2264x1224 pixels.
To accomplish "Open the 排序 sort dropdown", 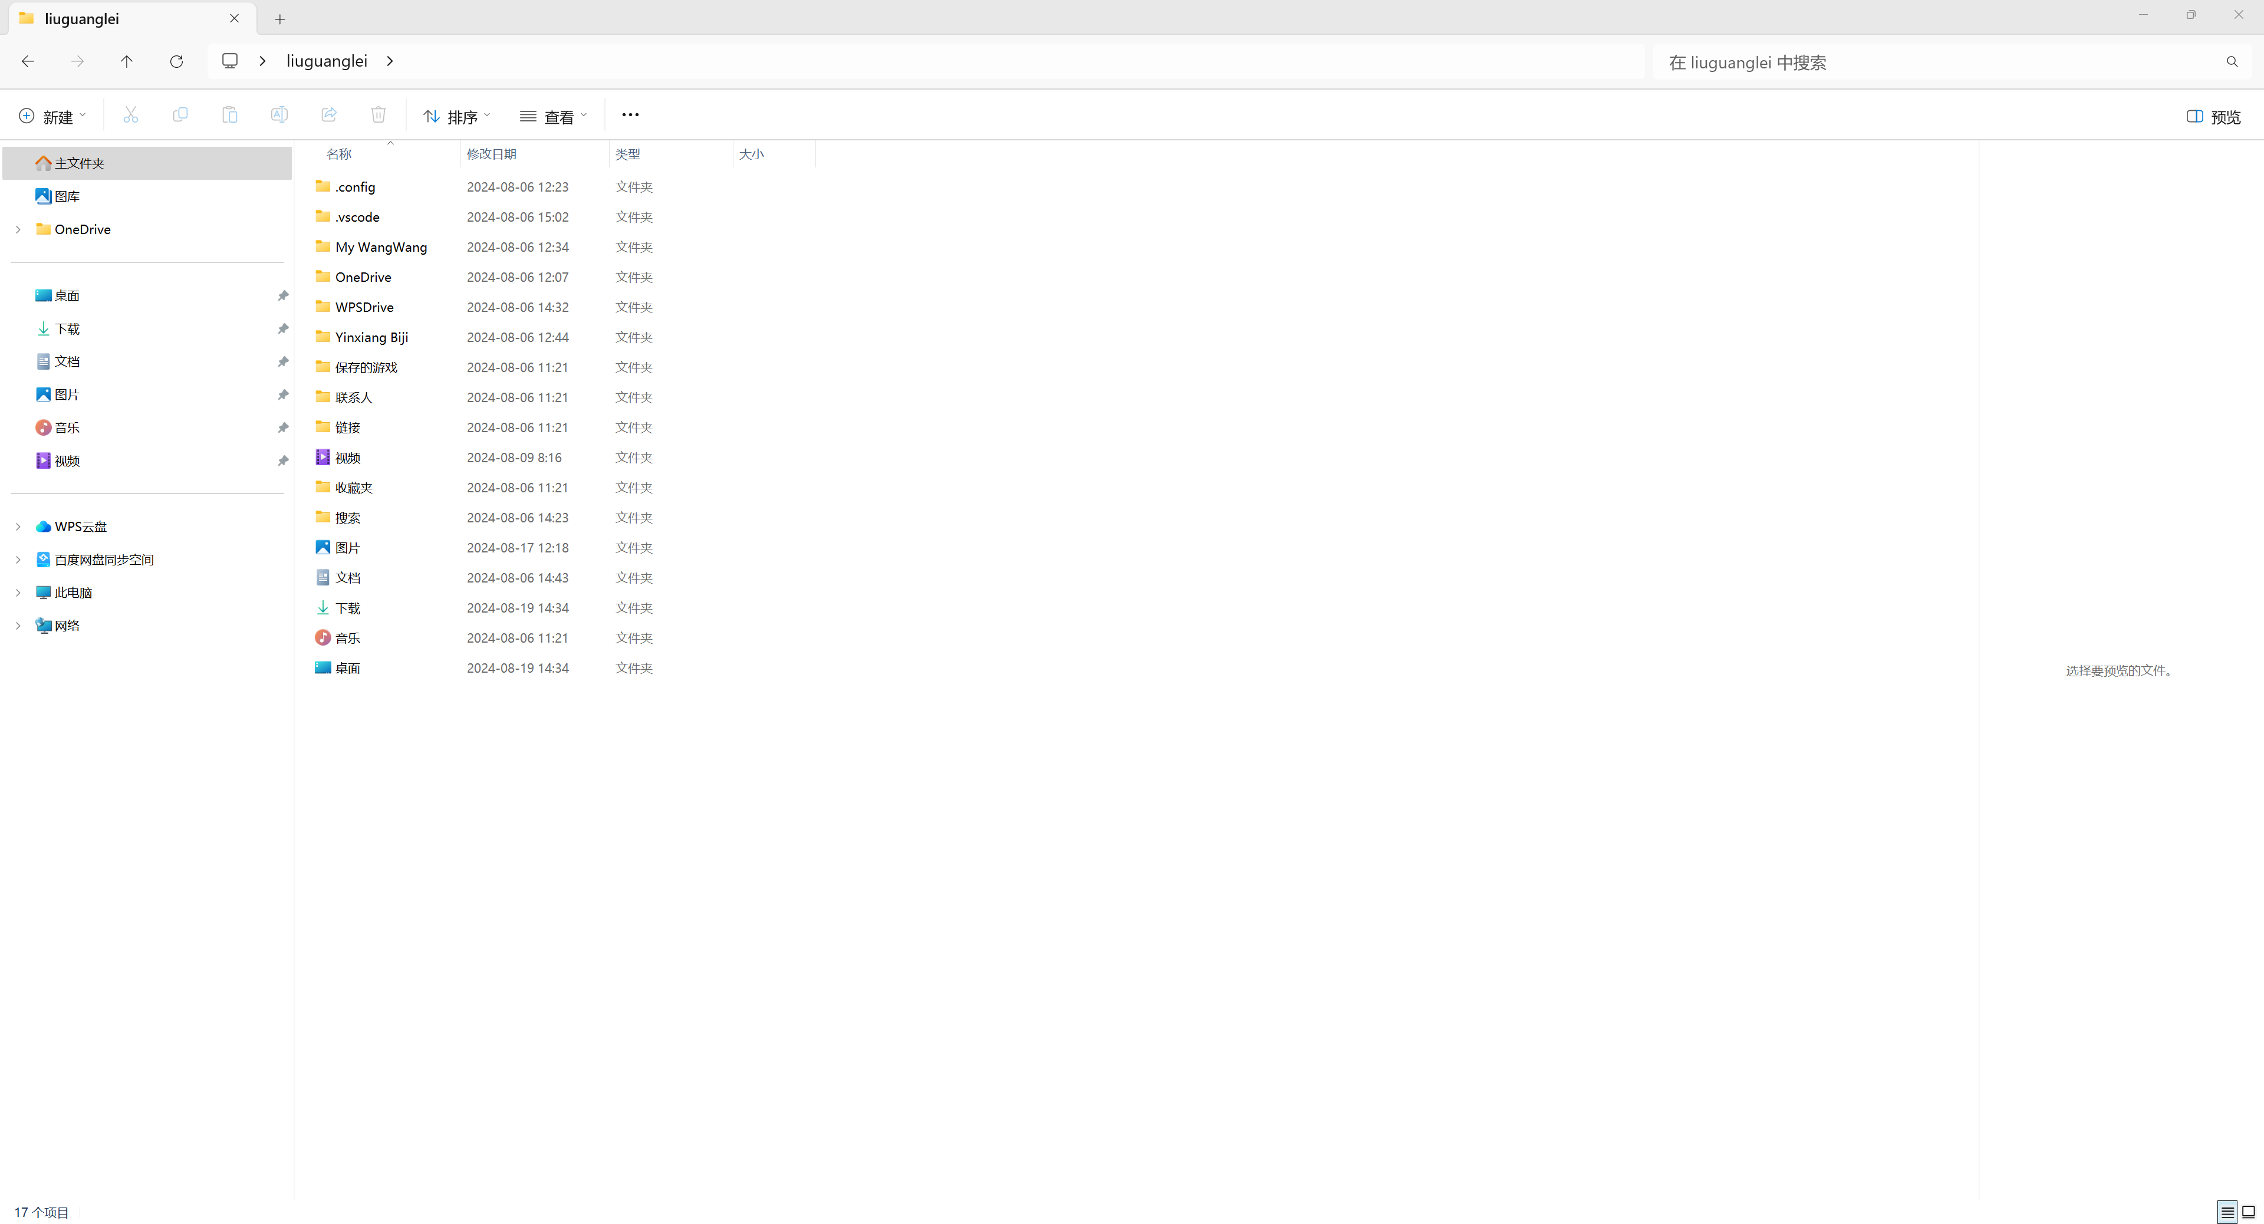I will point(456,117).
